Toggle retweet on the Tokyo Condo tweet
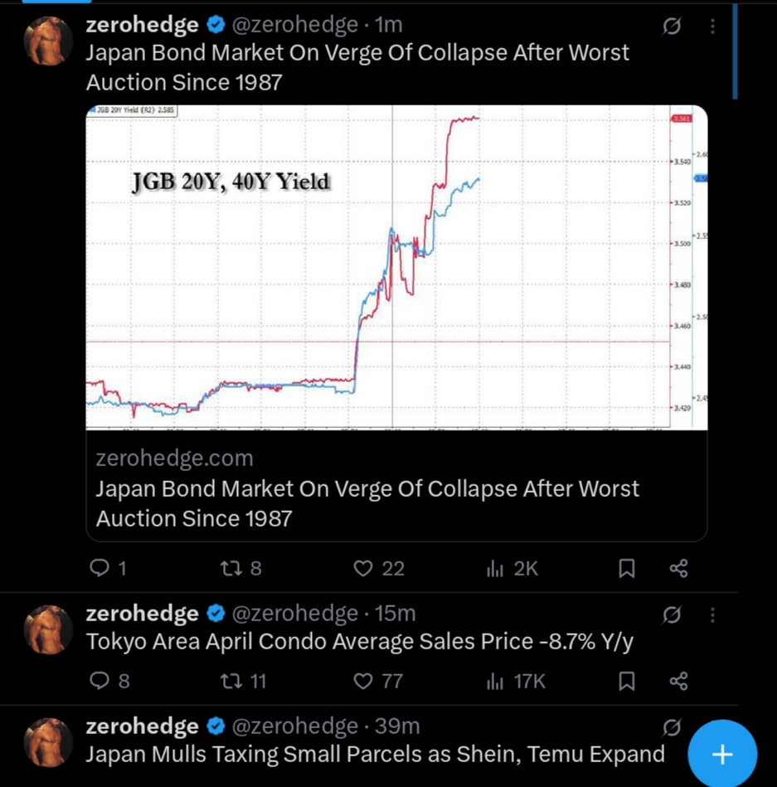This screenshot has height=787, width=777. (x=234, y=681)
